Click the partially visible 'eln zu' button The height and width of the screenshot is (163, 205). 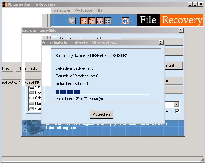point(7,68)
